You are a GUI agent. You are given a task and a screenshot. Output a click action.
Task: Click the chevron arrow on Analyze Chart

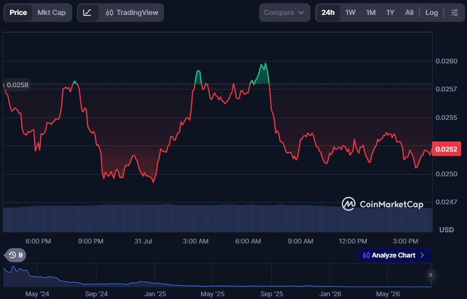point(422,255)
